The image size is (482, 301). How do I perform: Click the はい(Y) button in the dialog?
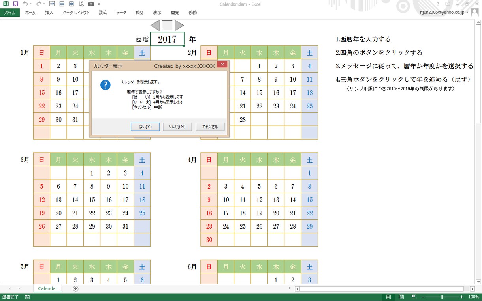tap(145, 127)
